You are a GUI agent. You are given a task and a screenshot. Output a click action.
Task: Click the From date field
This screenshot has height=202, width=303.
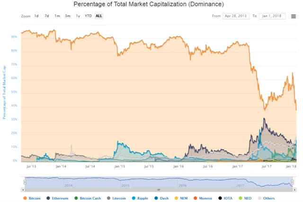click(237, 16)
